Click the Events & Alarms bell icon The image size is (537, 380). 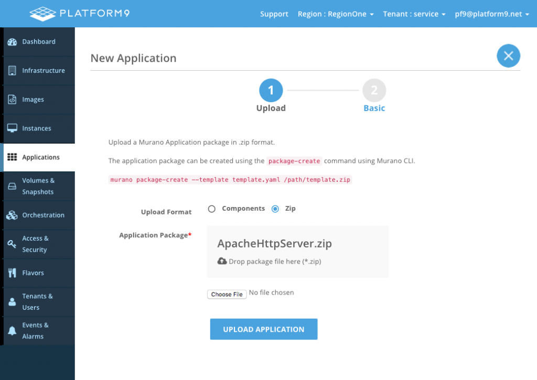pos(13,331)
